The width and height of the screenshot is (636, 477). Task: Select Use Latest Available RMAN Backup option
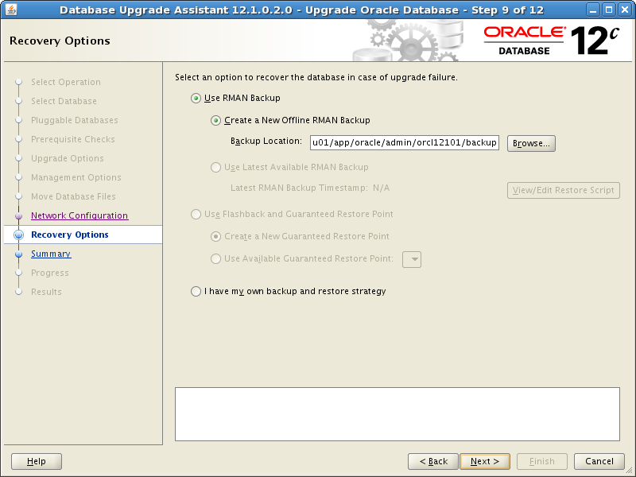coord(215,167)
